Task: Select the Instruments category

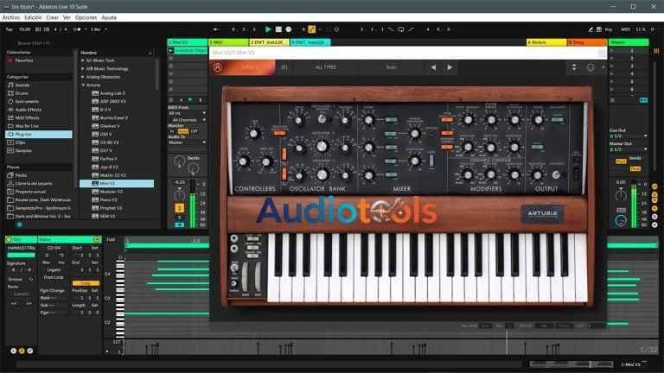Action: coord(23,102)
